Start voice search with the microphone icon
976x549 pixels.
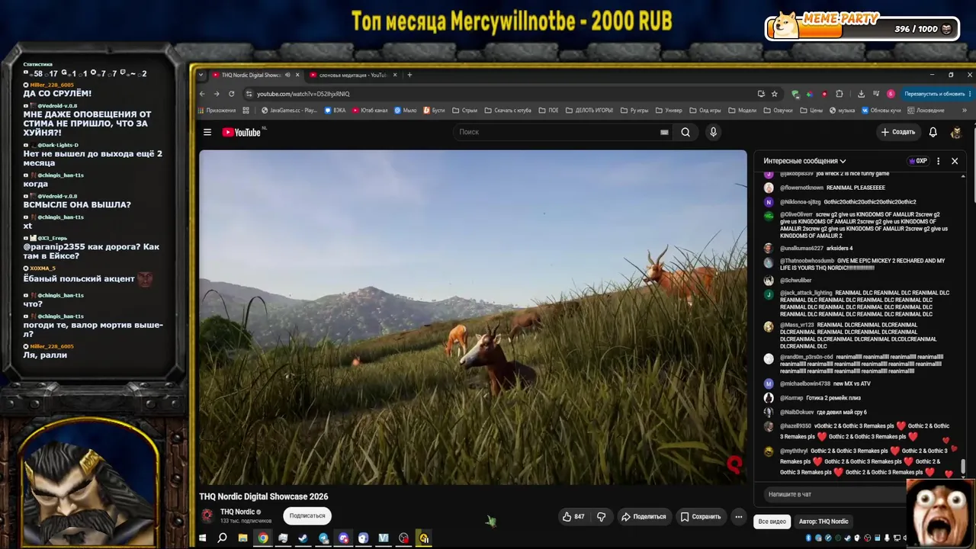pyautogui.click(x=713, y=132)
